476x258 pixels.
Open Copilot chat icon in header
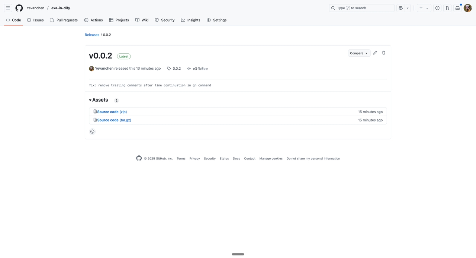(401, 8)
